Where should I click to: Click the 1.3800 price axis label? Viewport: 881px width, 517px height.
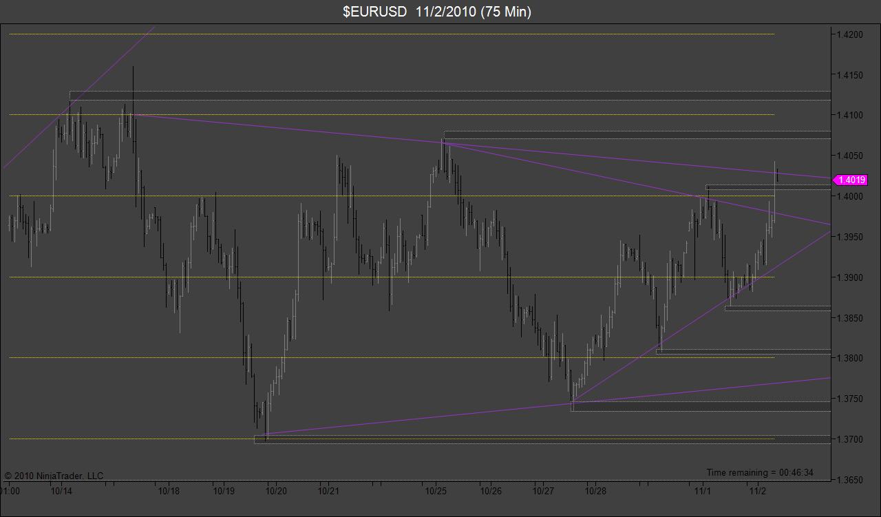point(849,358)
